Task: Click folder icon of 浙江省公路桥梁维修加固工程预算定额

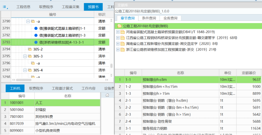Action: click(x=123, y=50)
